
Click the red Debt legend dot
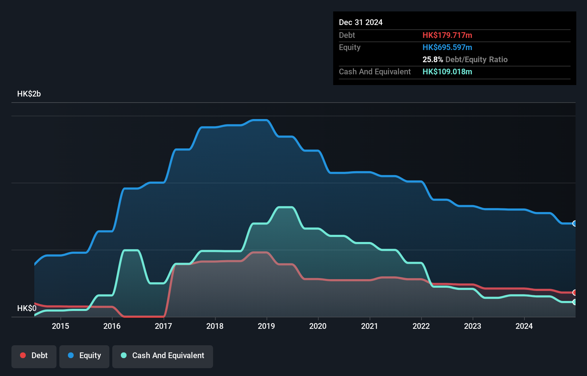coord(23,355)
